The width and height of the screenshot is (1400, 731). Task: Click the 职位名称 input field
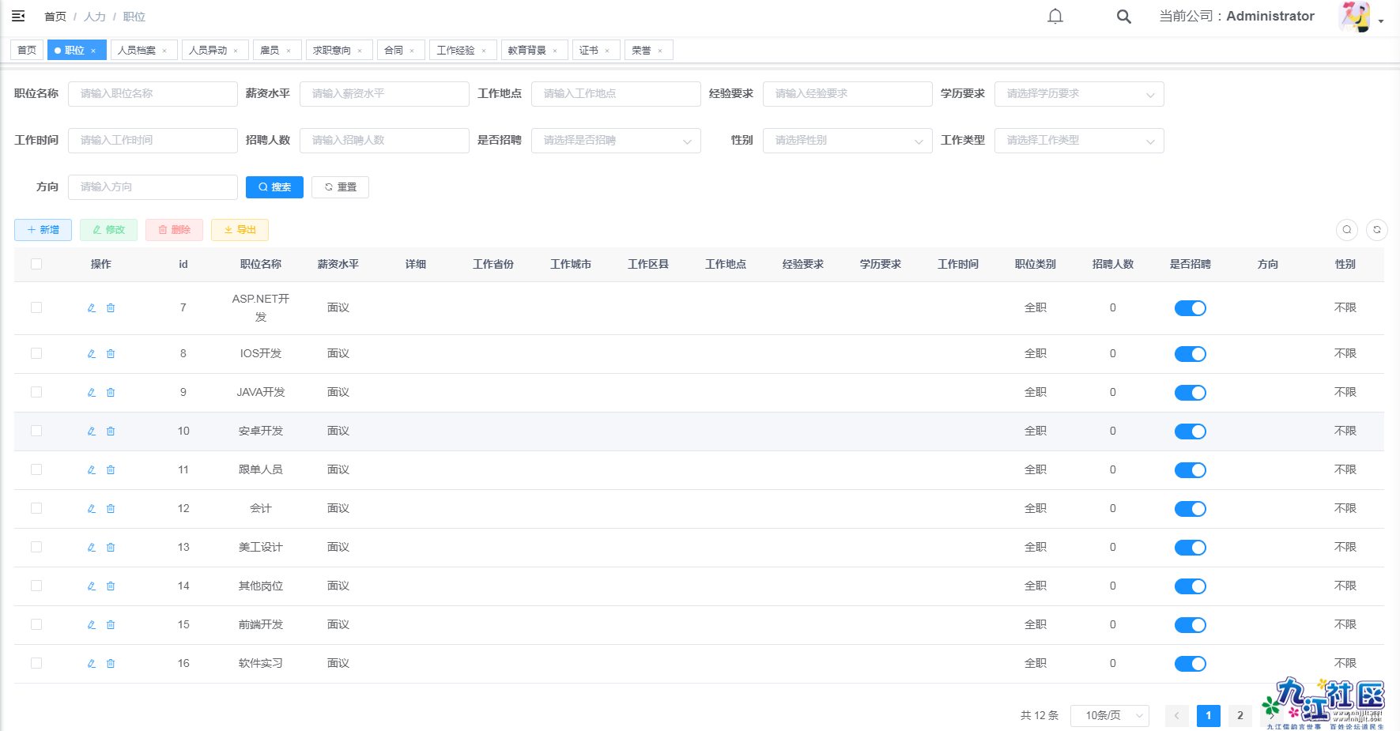point(153,94)
